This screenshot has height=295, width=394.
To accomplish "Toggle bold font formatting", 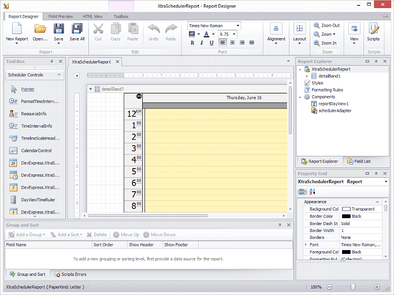I will click(x=192, y=43).
